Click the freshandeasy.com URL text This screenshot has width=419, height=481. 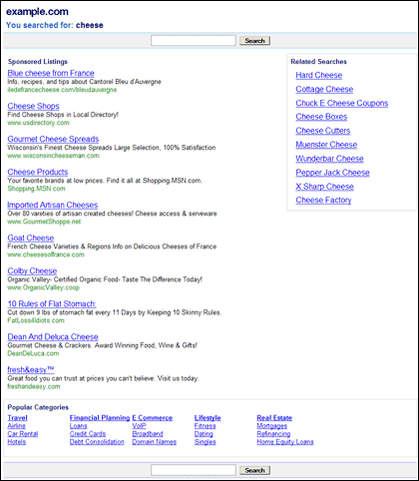coord(34,386)
